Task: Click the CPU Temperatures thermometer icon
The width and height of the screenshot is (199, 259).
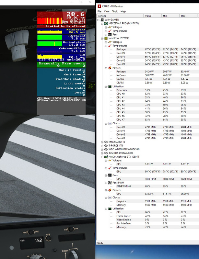Action: pyautogui.click(x=110, y=46)
